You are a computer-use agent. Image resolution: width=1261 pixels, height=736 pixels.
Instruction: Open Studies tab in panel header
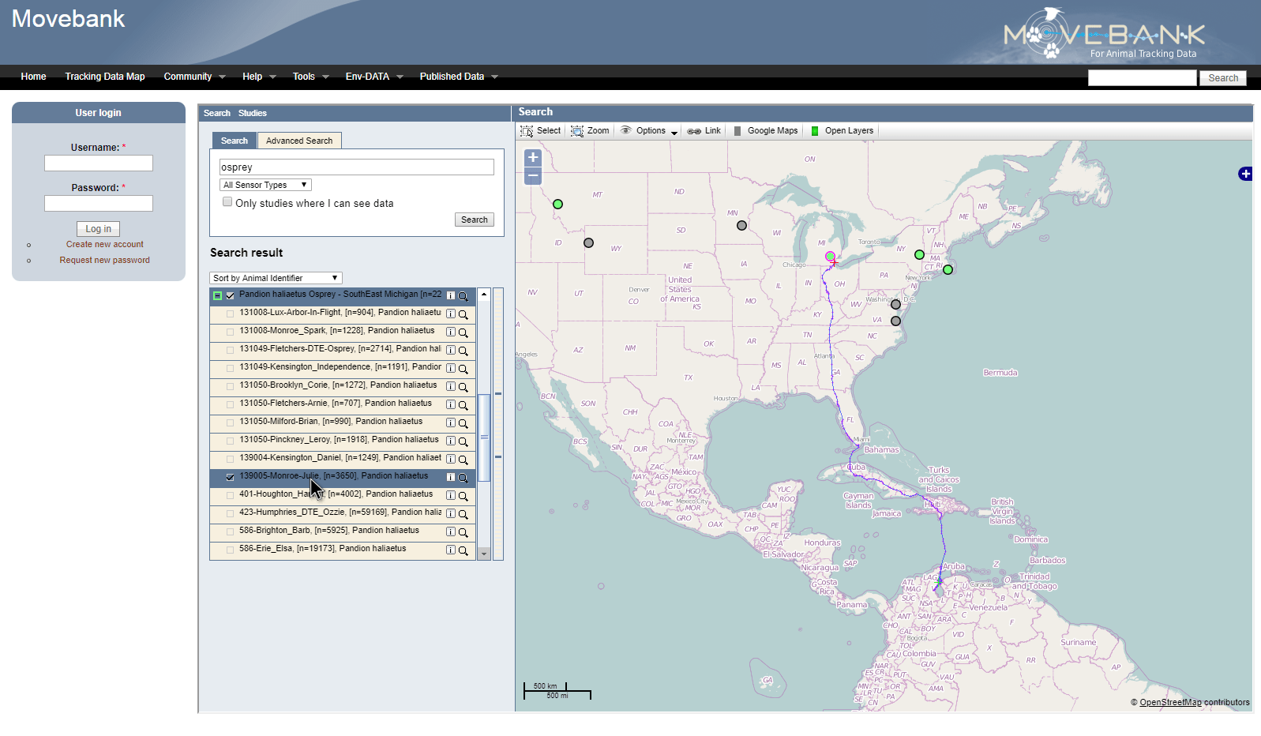pos(253,113)
